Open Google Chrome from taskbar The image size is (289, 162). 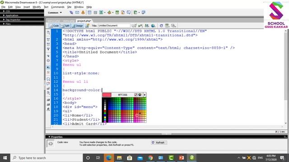tap(150, 158)
